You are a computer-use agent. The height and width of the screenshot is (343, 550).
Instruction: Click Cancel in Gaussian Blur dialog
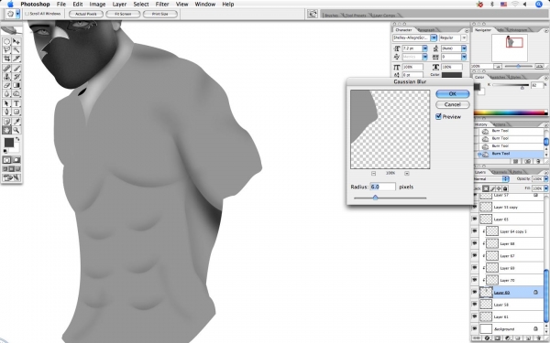(x=453, y=104)
